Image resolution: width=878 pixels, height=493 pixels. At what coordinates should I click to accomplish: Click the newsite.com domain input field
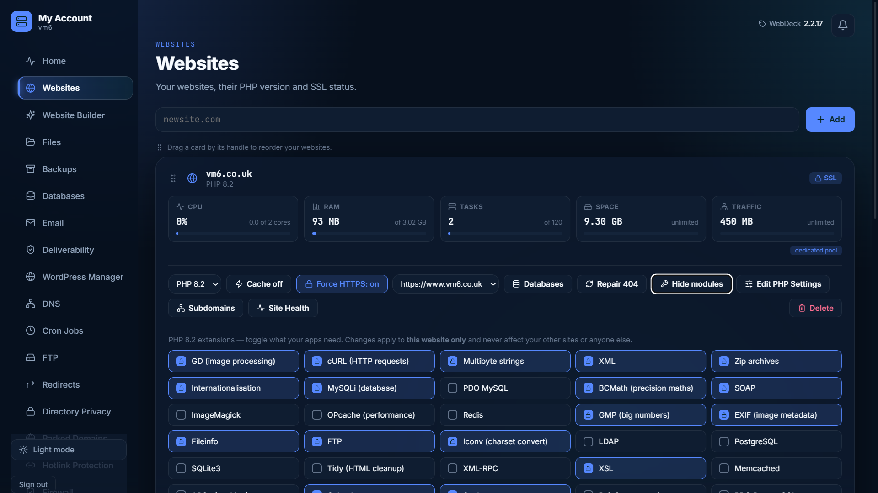tap(477, 120)
